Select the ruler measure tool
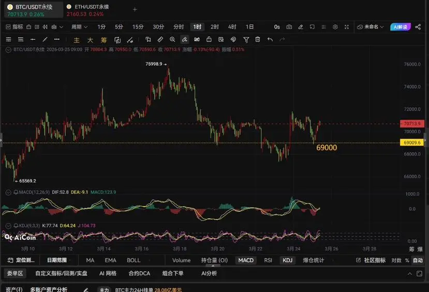This screenshot has height=292, width=429. pyautogui.click(x=160, y=40)
